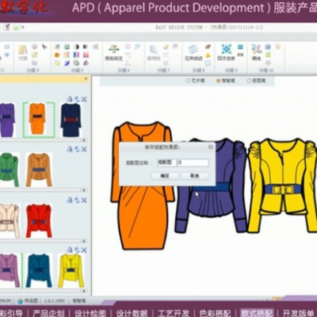Click the CM ruler measurement tool icon

(114, 49)
